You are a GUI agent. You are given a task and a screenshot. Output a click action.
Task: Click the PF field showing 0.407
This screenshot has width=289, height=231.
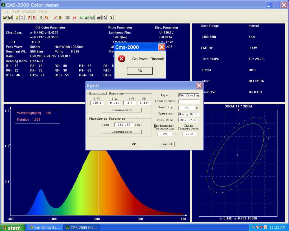pos(144,103)
